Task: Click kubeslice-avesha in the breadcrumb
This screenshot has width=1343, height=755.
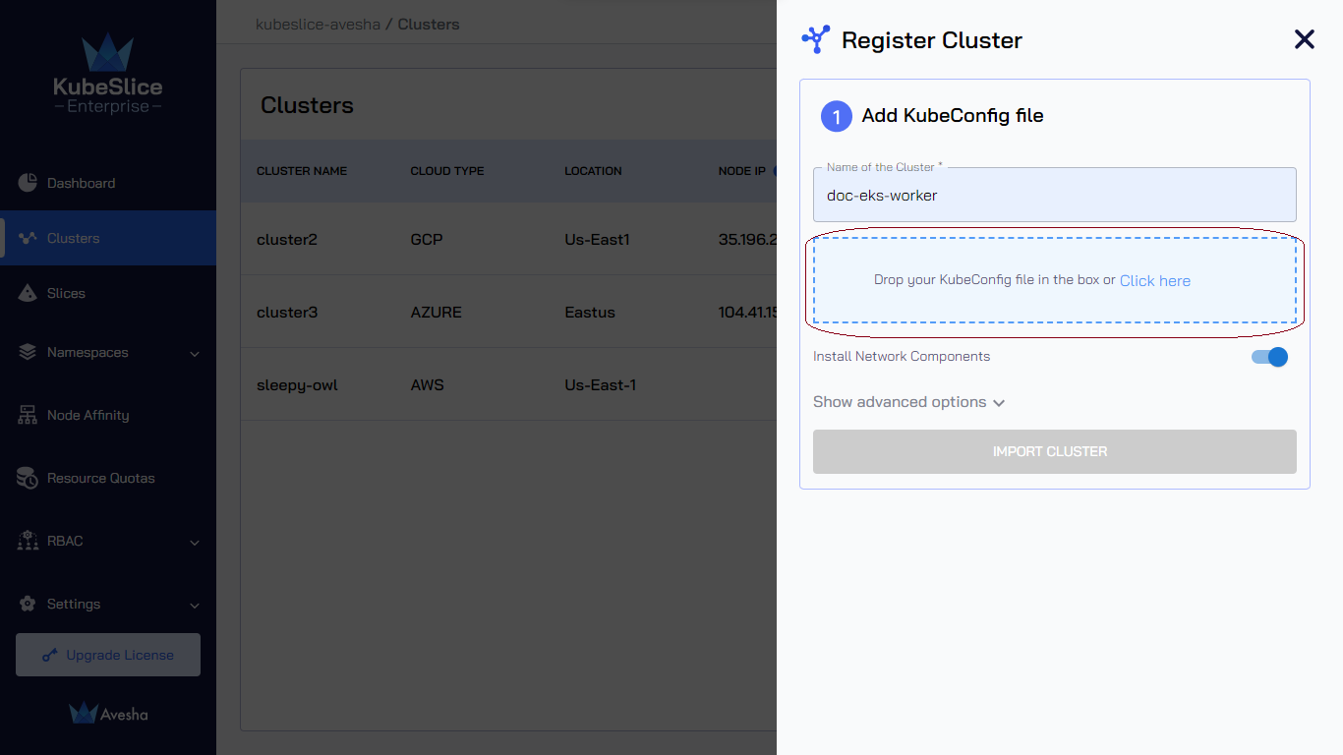Action: tap(318, 24)
